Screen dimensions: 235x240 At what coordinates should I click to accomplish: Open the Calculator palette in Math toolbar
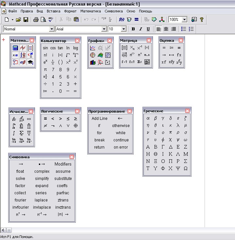(15, 48)
